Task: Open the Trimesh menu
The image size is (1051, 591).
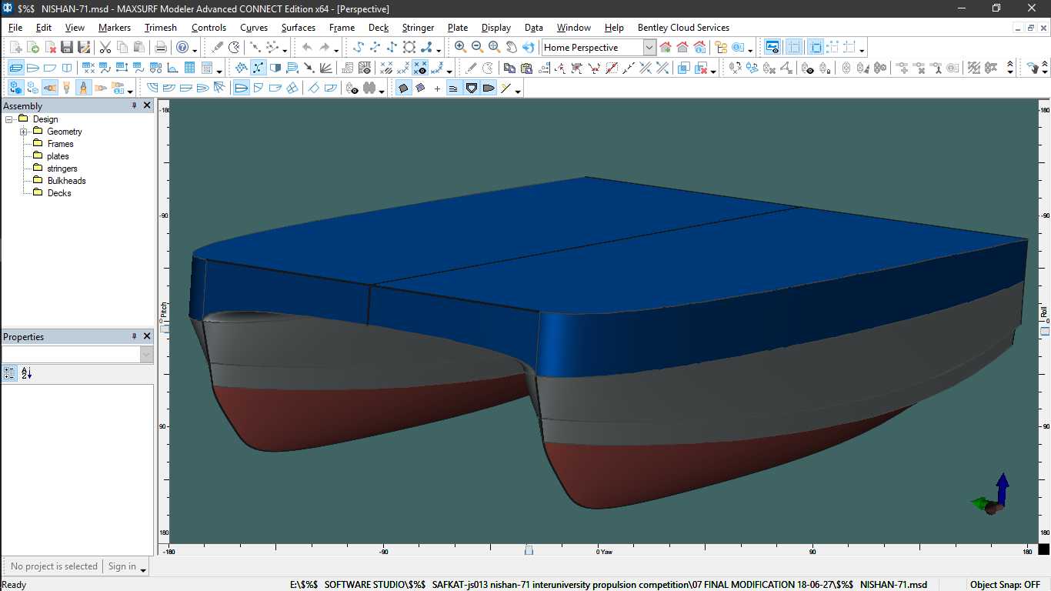Action: (x=161, y=28)
